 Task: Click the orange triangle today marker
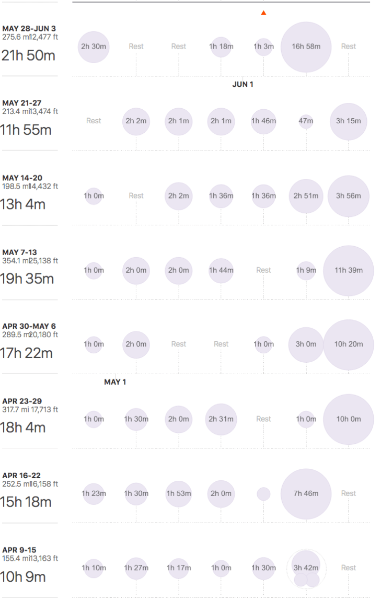coord(263,13)
